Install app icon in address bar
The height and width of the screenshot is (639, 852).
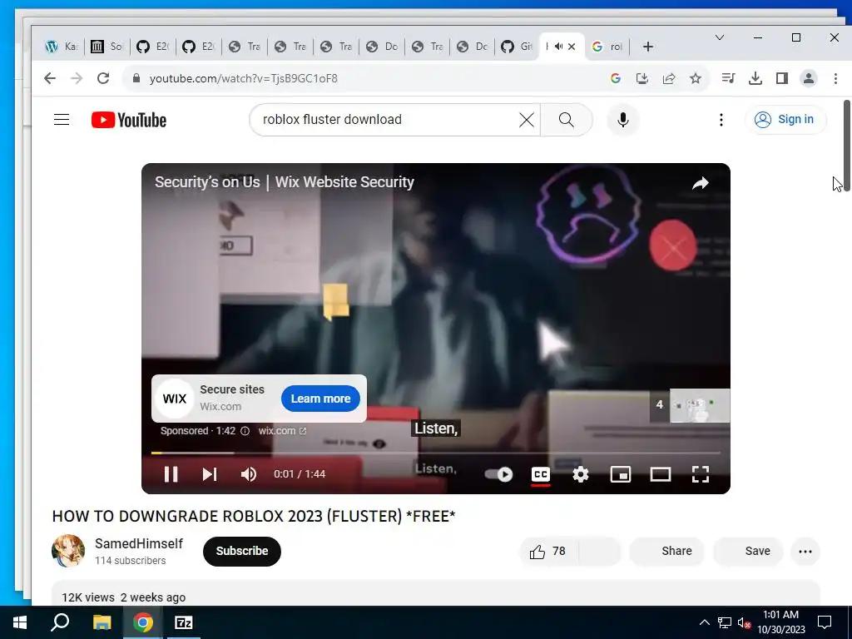pos(642,78)
